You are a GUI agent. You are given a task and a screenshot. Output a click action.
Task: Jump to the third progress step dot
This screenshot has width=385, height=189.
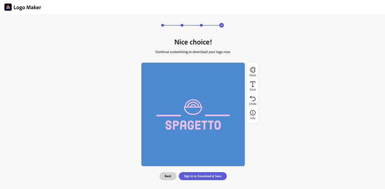(201, 25)
